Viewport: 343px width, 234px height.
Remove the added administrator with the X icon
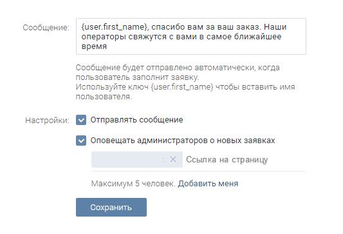pos(173,159)
